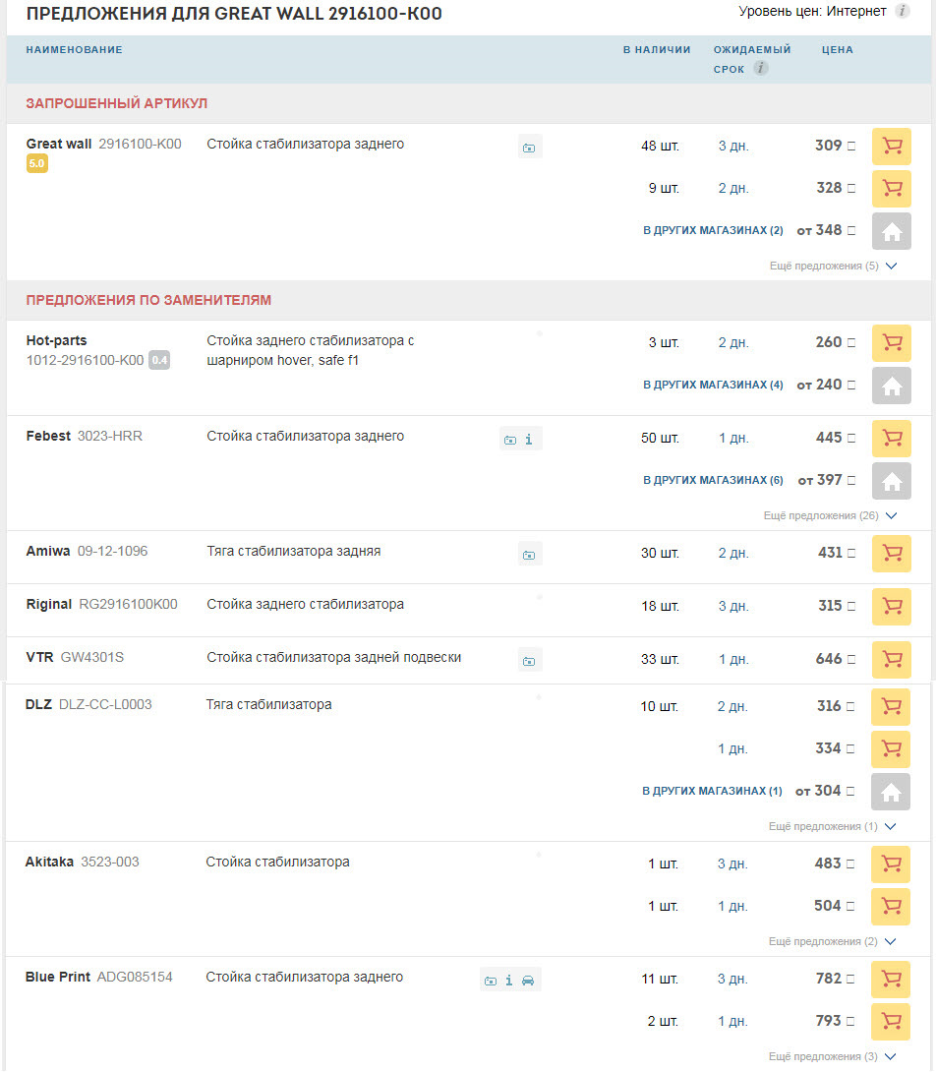
Task: Open other shops icon for price from 304
Action: point(891,792)
